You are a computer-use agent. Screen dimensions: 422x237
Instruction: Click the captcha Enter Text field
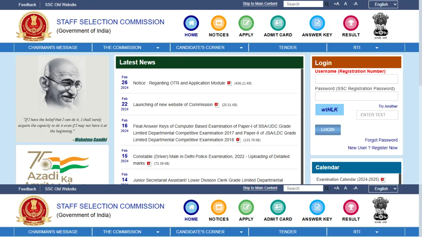(377, 115)
